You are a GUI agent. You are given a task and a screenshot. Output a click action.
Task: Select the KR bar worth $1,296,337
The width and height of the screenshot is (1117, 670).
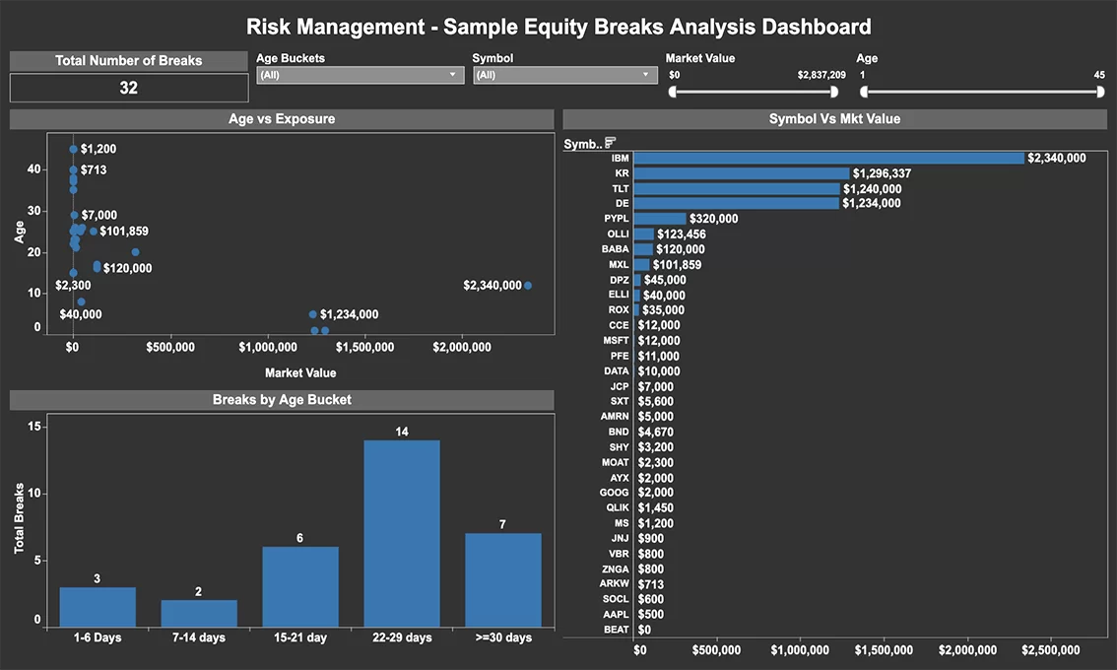pos(742,173)
